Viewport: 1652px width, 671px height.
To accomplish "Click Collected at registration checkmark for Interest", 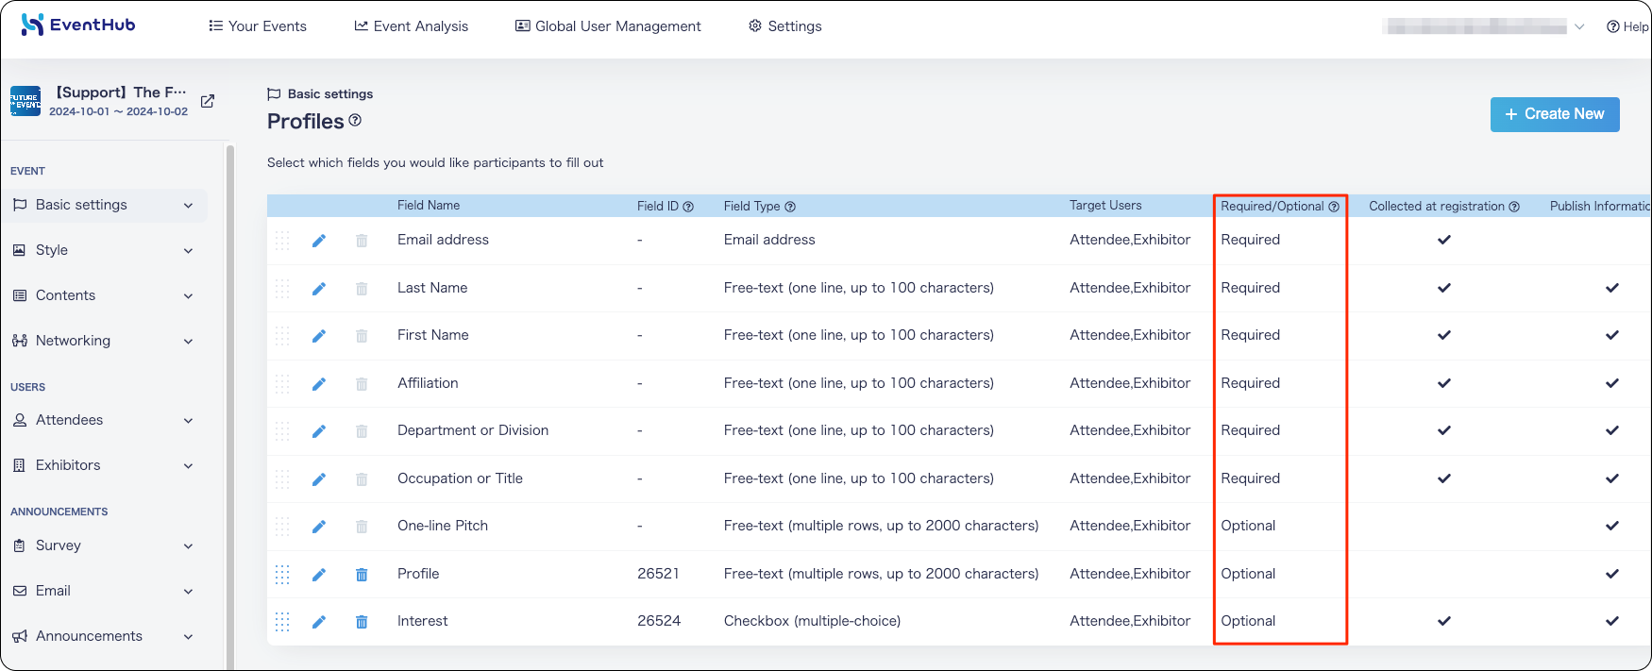I will point(1443,621).
